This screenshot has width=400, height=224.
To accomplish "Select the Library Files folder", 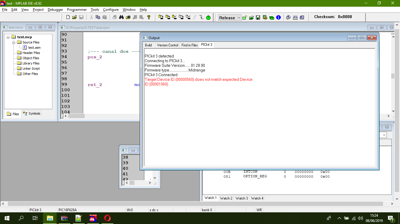I will pos(31,63).
